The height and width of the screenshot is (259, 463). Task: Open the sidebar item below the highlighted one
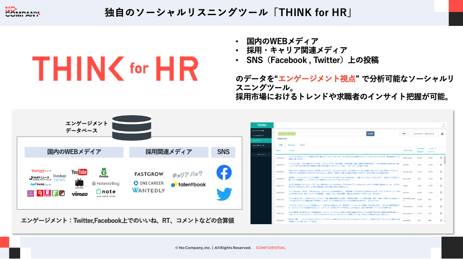[261, 146]
